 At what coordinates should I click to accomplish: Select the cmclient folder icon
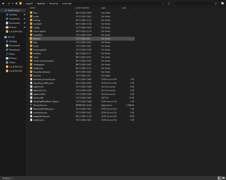click(x=31, y=24)
